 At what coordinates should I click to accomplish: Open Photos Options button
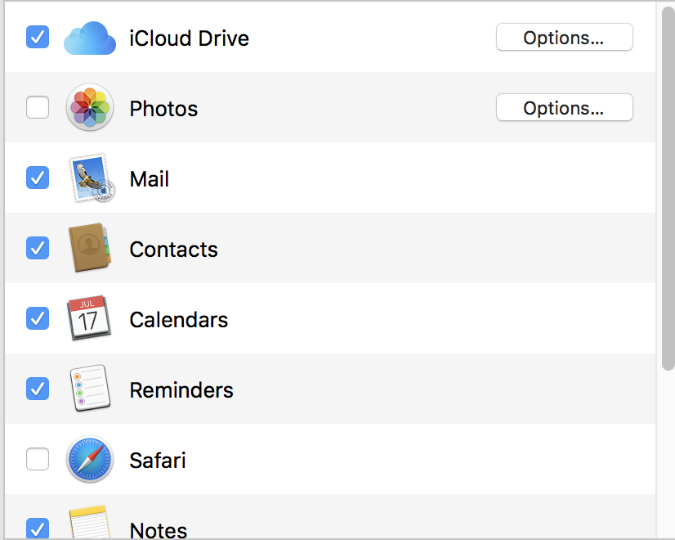565,107
